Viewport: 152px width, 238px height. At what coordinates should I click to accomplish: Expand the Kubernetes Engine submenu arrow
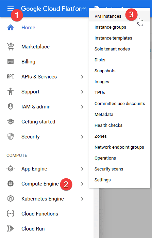pyautogui.click(x=82, y=199)
